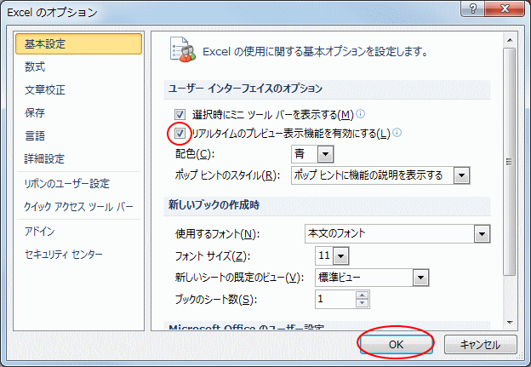Select クイック アクセス ツール バー category
The image size is (531, 367).
click(78, 207)
